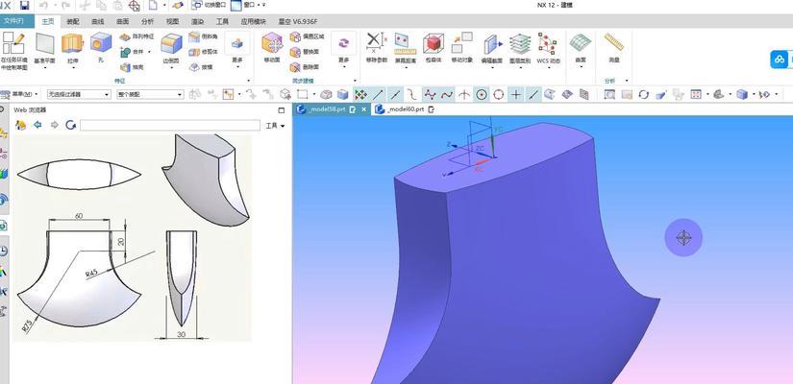The height and width of the screenshot is (384, 793).
Task: Click the WCS 动态 dynamic WCS tool
Action: tap(548, 47)
